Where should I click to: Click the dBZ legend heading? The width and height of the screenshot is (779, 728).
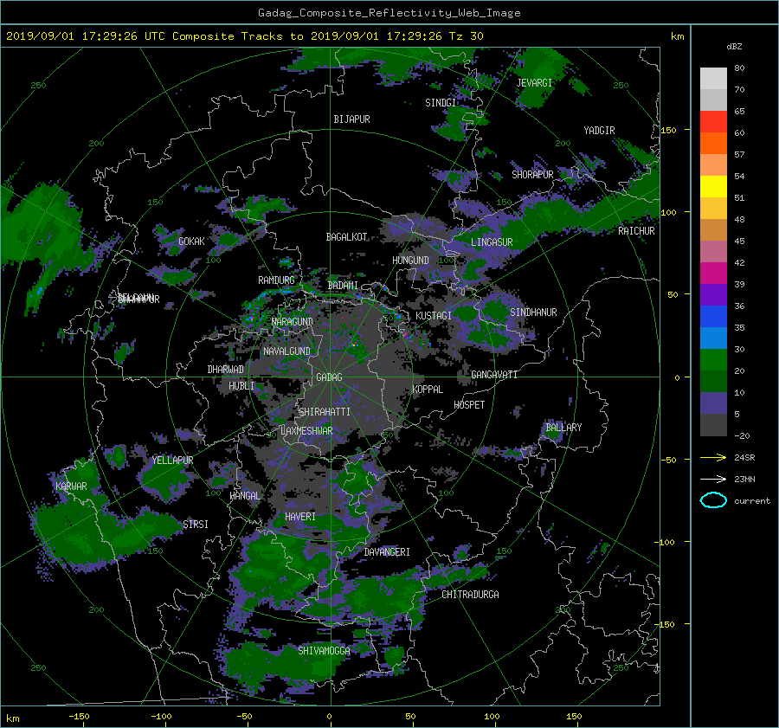(x=734, y=47)
